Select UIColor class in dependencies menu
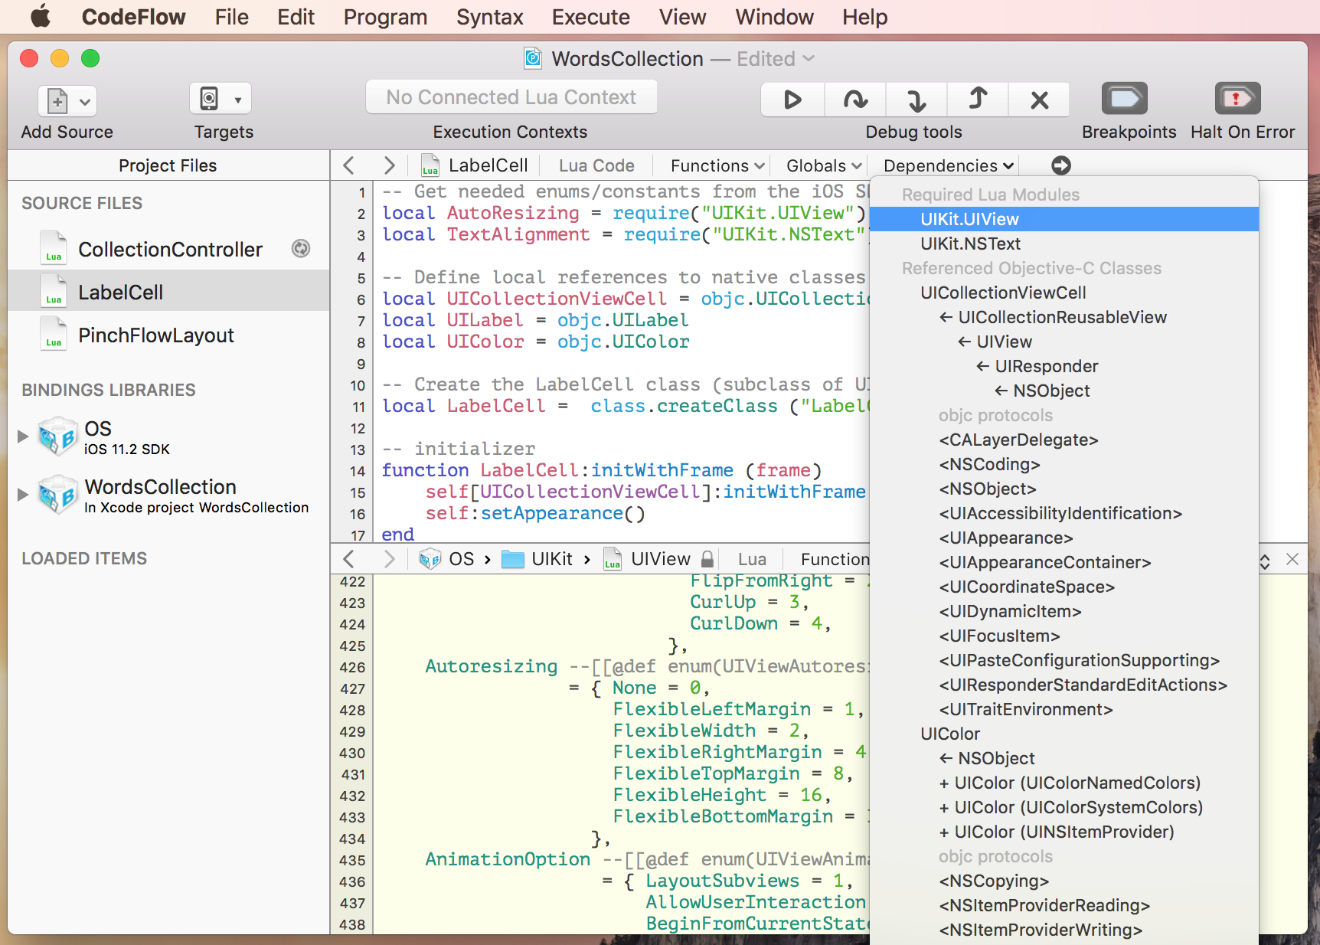The image size is (1320, 945). pyautogui.click(x=1064, y=734)
